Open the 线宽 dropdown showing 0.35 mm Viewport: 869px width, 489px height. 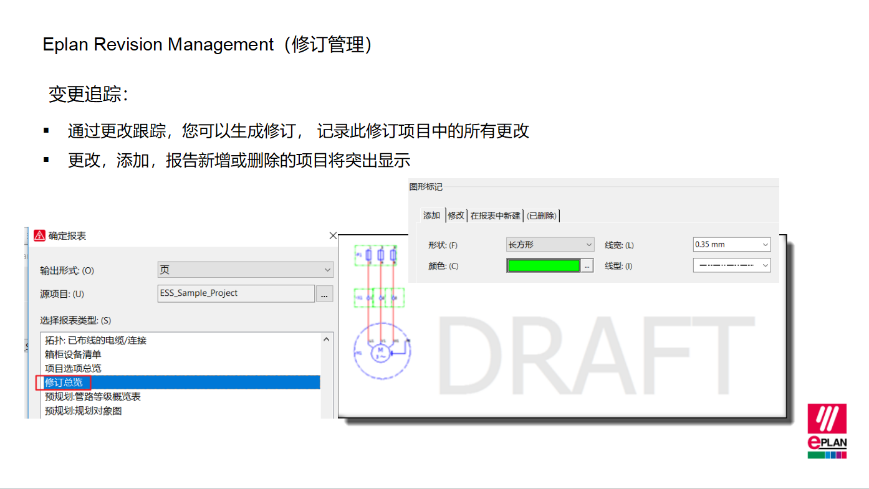tap(732, 245)
